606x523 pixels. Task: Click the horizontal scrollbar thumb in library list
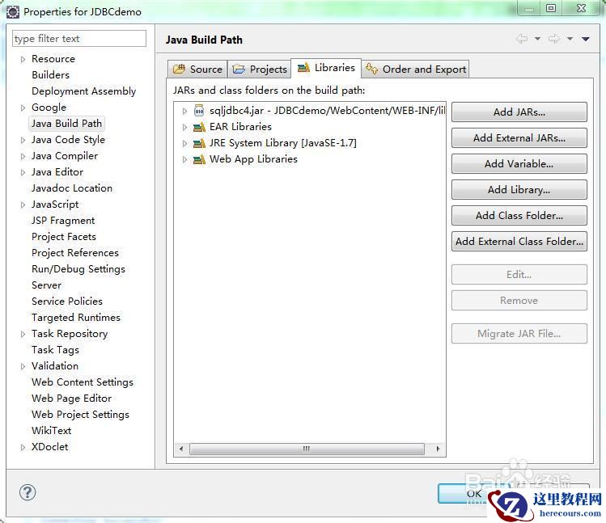(307, 449)
